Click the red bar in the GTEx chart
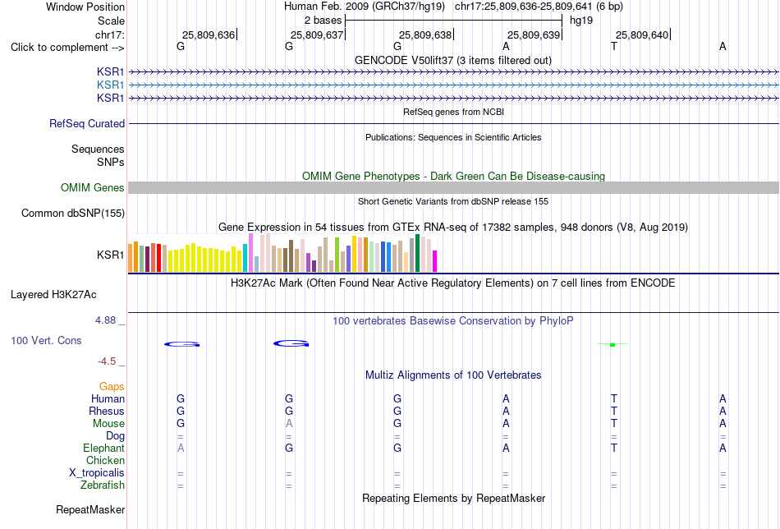Viewport: 780px width, 529px height. (x=158, y=258)
